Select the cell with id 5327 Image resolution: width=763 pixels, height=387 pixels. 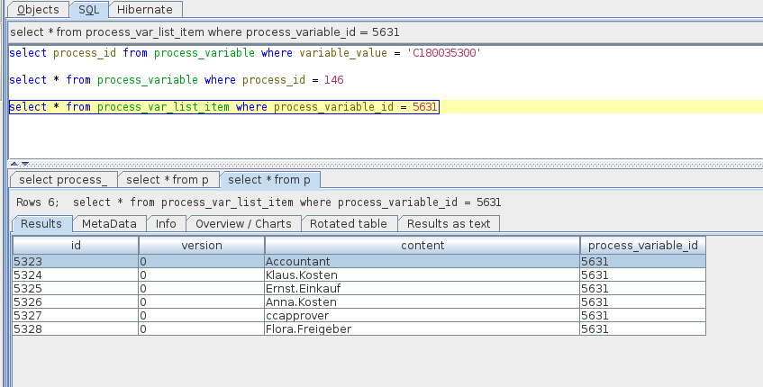[x=76, y=316]
